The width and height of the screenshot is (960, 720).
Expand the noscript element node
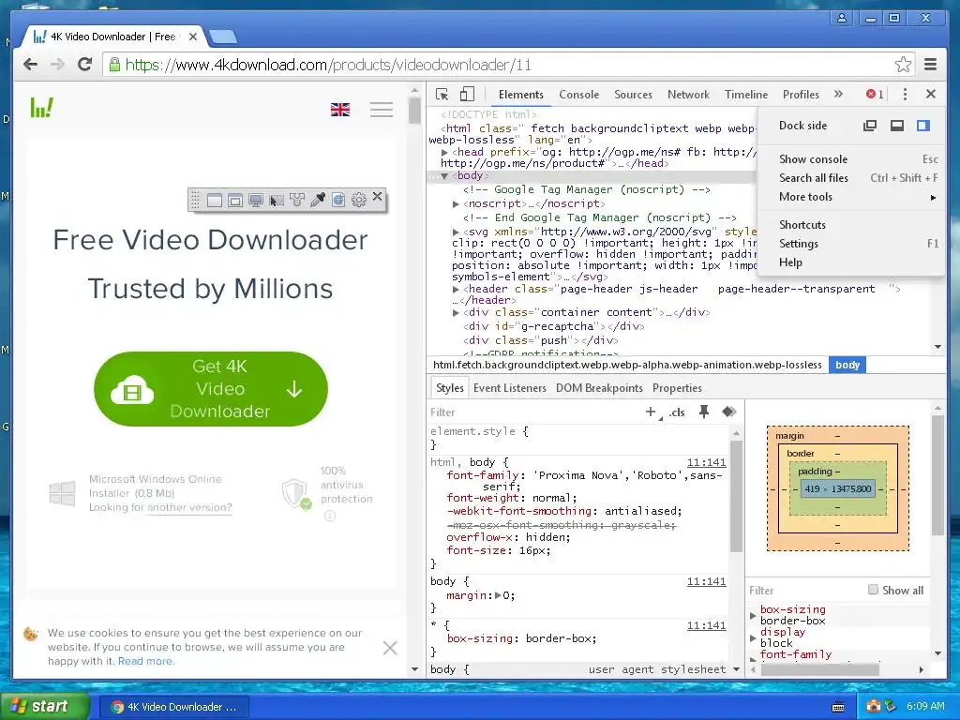(457, 203)
